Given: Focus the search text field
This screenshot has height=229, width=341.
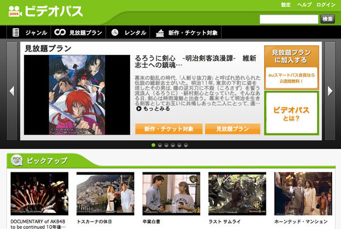Looking at the screenshot, I should (x=289, y=19).
